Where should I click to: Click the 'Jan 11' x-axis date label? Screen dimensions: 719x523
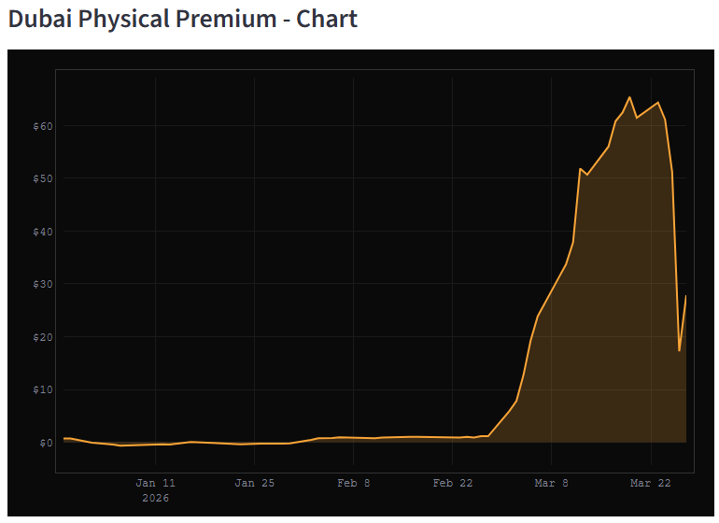(x=155, y=483)
